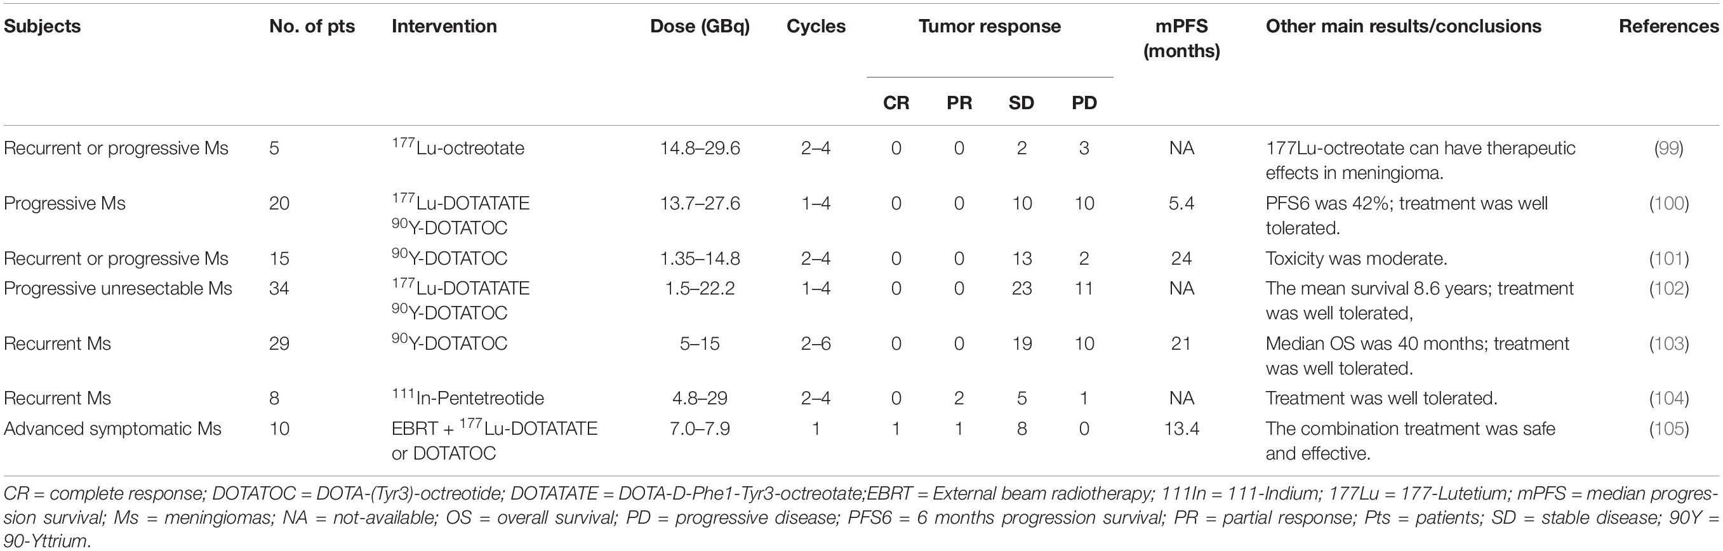The width and height of the screenshot is (1723, 551).
Task: Click the References column header
Action: [x=1669, y=26]
